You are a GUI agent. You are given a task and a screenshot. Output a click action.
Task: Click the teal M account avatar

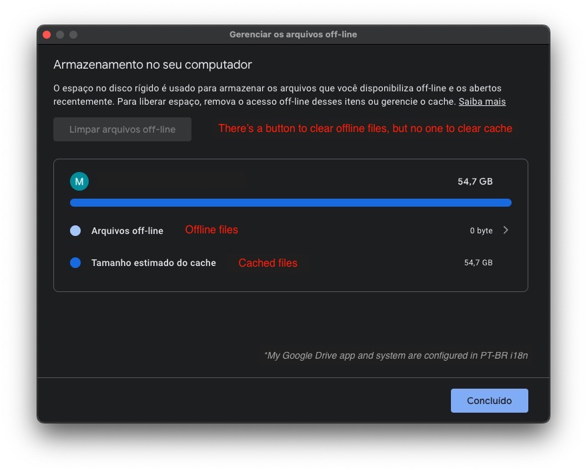point(79,181)
